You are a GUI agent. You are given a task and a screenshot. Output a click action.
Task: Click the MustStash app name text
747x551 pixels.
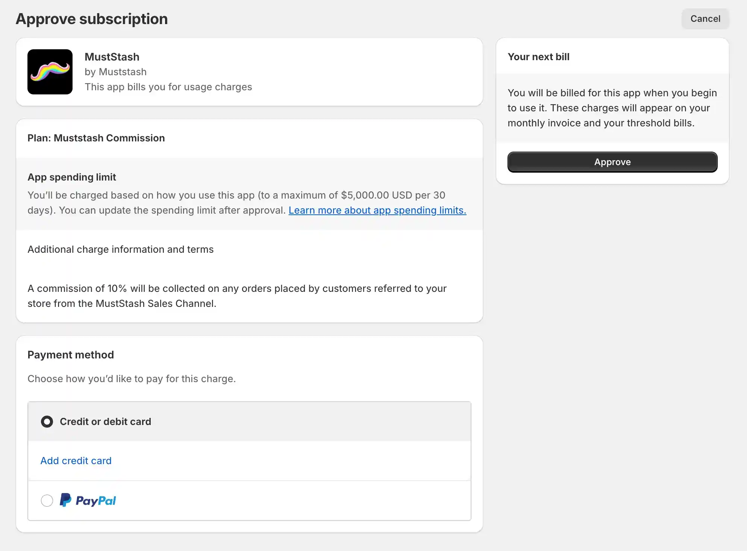point(112,57)
